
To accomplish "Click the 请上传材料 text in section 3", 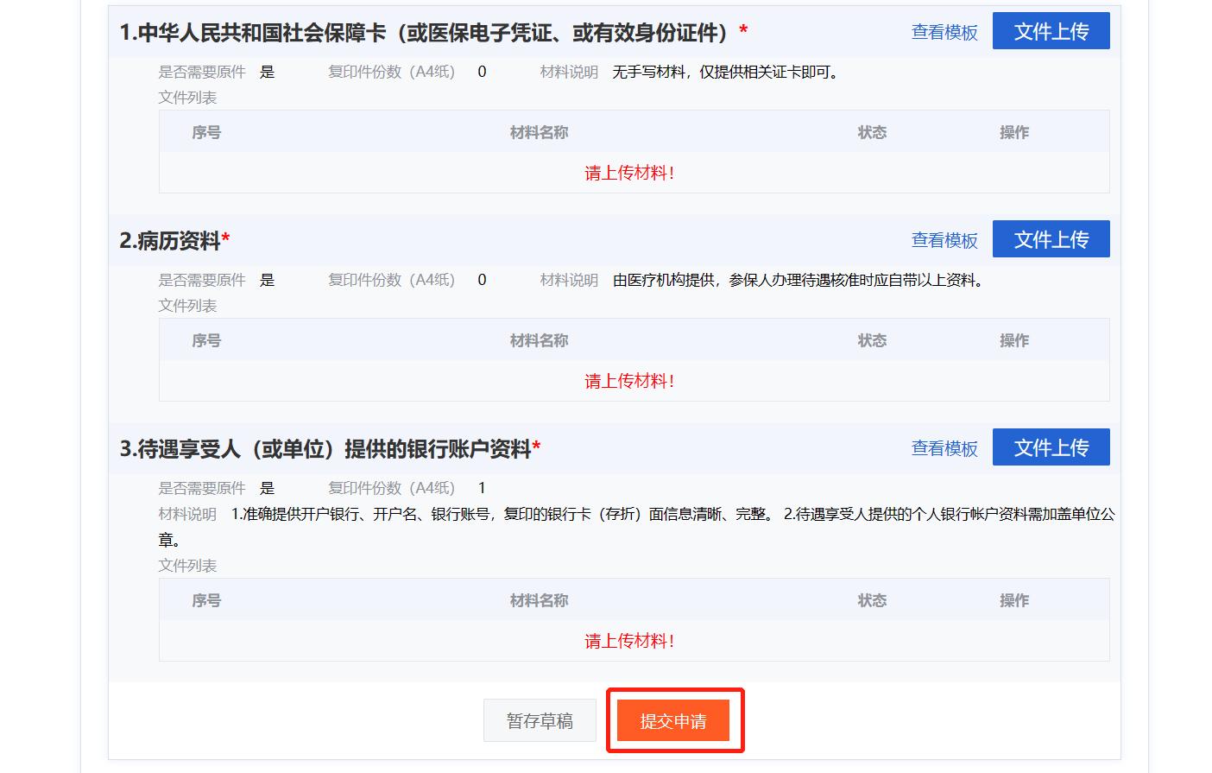I will click(631, 641).
